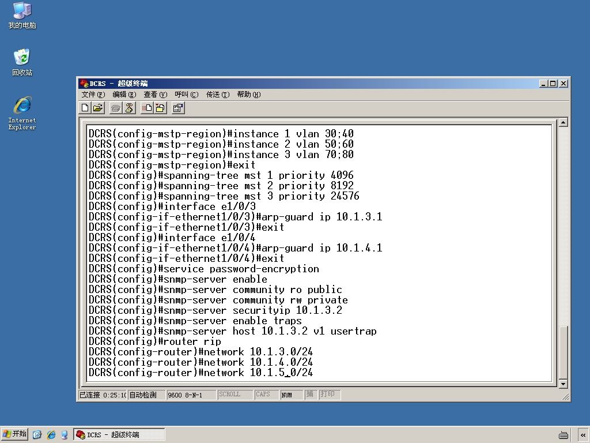This screenshot has width=590, height=443.
Task: Close the DCRS terminal window
Action: pos(563,84)
